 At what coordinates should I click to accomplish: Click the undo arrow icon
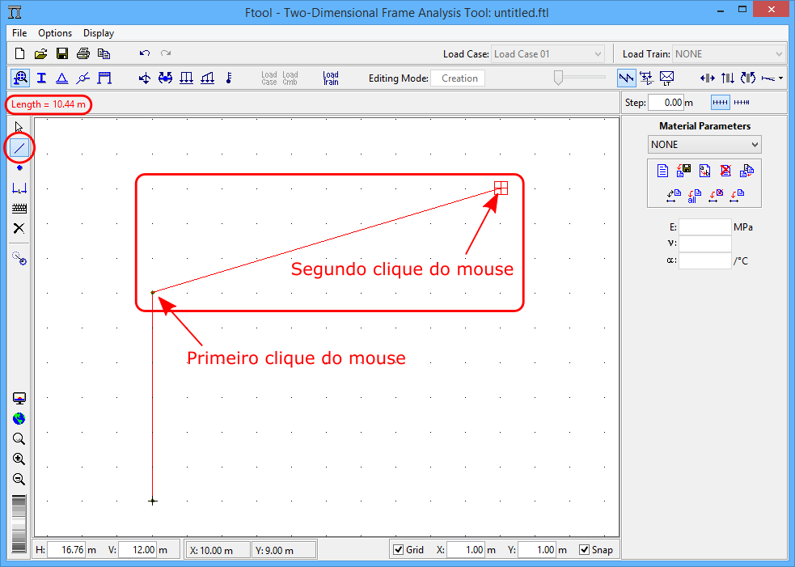tap(144, 54)
